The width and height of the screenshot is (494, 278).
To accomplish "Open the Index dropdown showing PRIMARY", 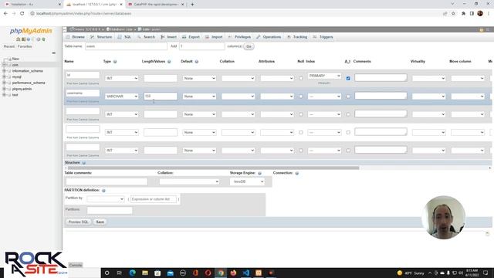I will pos(324,76).
